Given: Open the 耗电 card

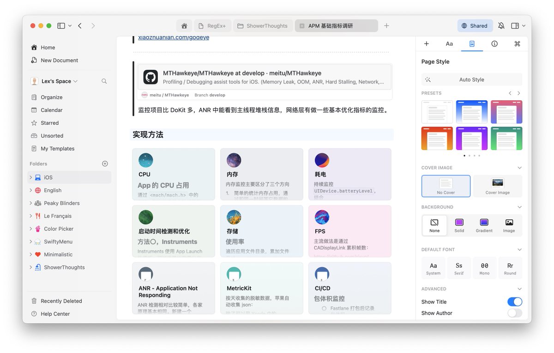Looking at the screenshot, I should (350, 174).
